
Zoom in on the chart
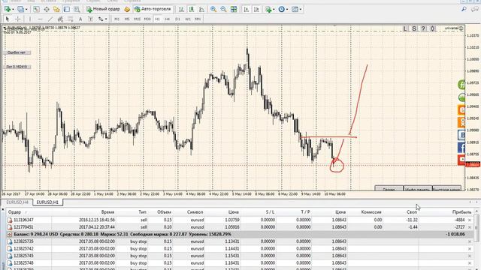[213, 9]
